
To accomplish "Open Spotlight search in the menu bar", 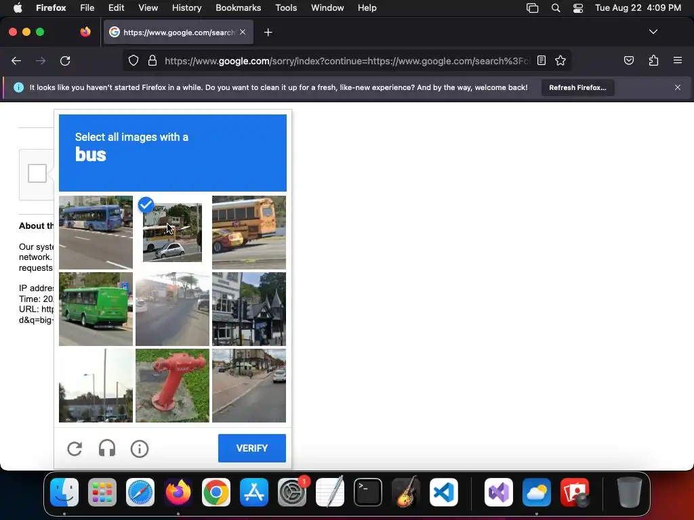I will point(556,8).
